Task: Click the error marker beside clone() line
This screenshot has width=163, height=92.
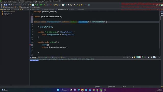Action: pyautogui.click(x=30, y=45)
